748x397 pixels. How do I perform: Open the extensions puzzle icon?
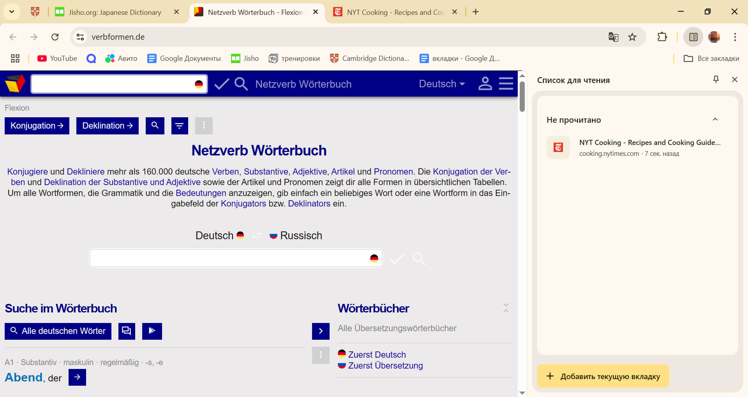point(662,37)
